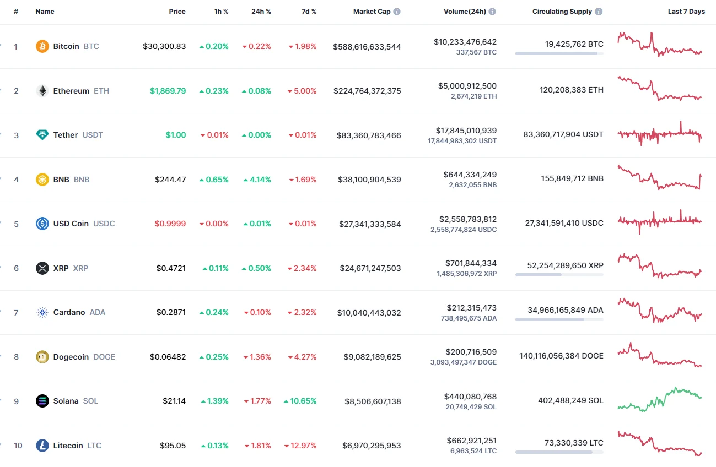Viewport: 716px width, 467px height.
Task: Click the Solana SOL coin logo
Action: (41, 401)
